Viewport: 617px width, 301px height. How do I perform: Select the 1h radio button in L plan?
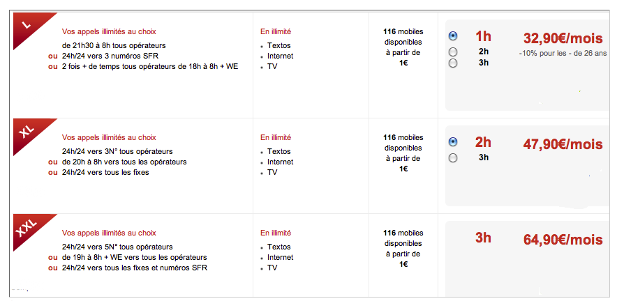pos(454,36)
